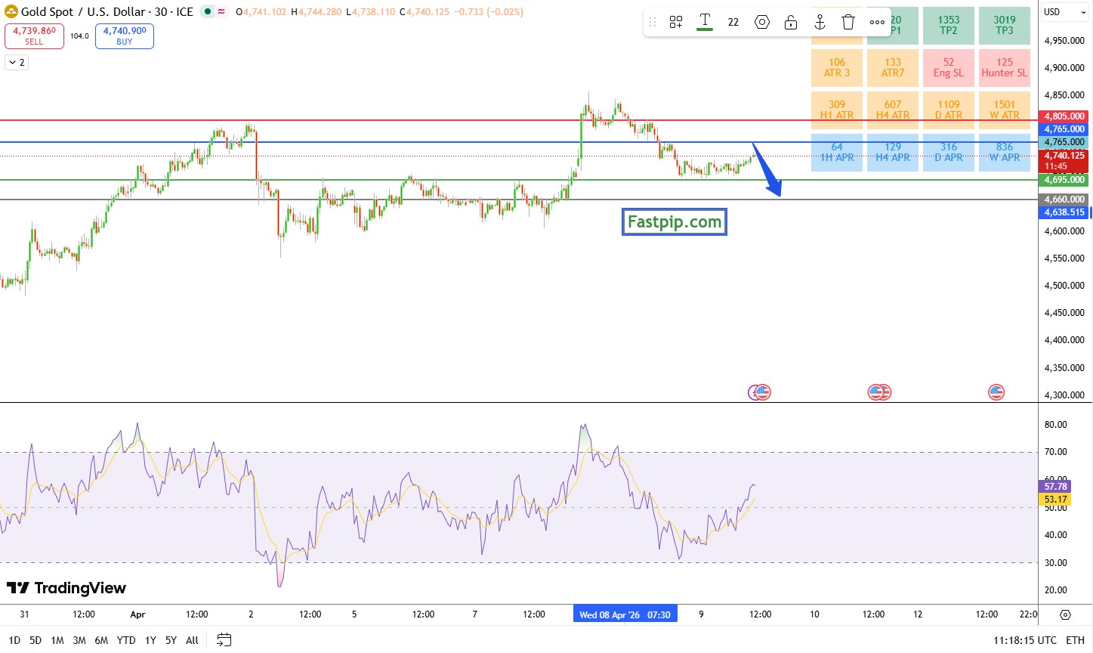Viewport: 1093px width, 653px height.
Task: Open the font size 22 selector
Action: point(733,22)
